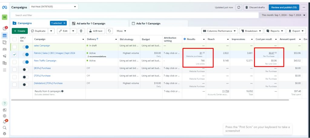Click the Discard drafts button

tap(255, 8)
